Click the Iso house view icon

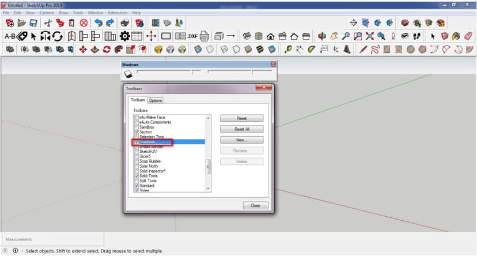click(247, 36)
